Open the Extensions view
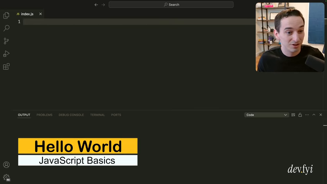This screenshot has width=327, height=184. point(6,67)
